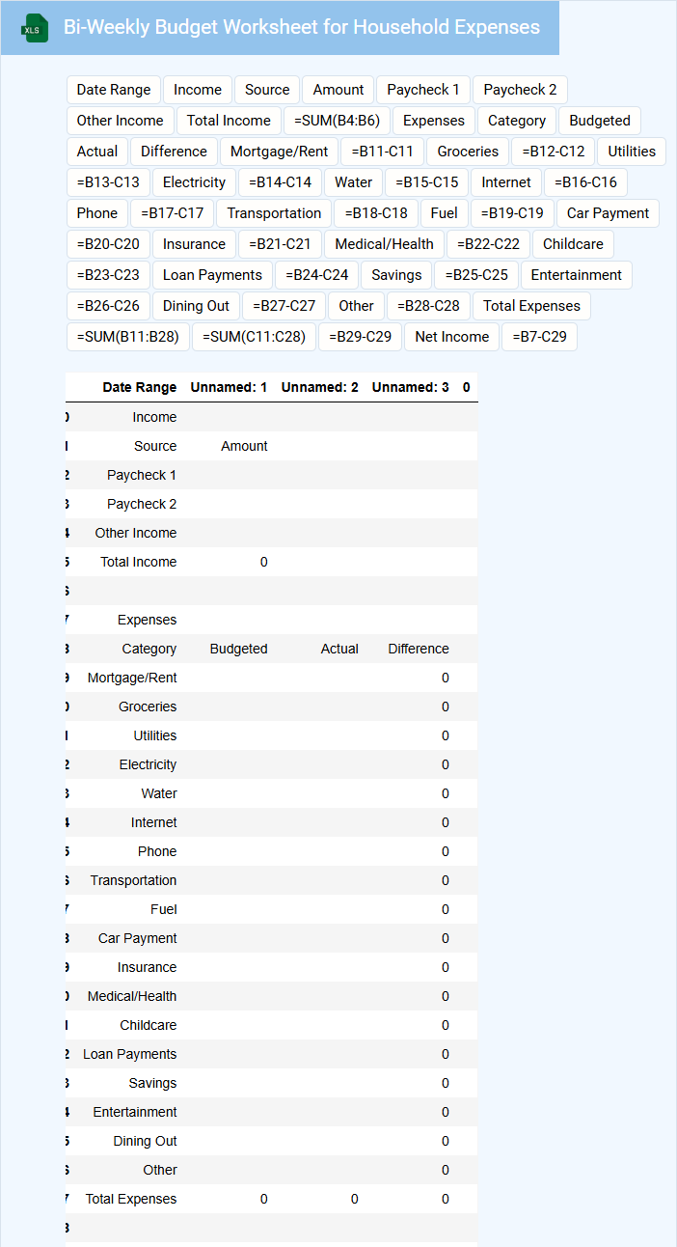Click the Date Range column header

[x=140, y=387]
